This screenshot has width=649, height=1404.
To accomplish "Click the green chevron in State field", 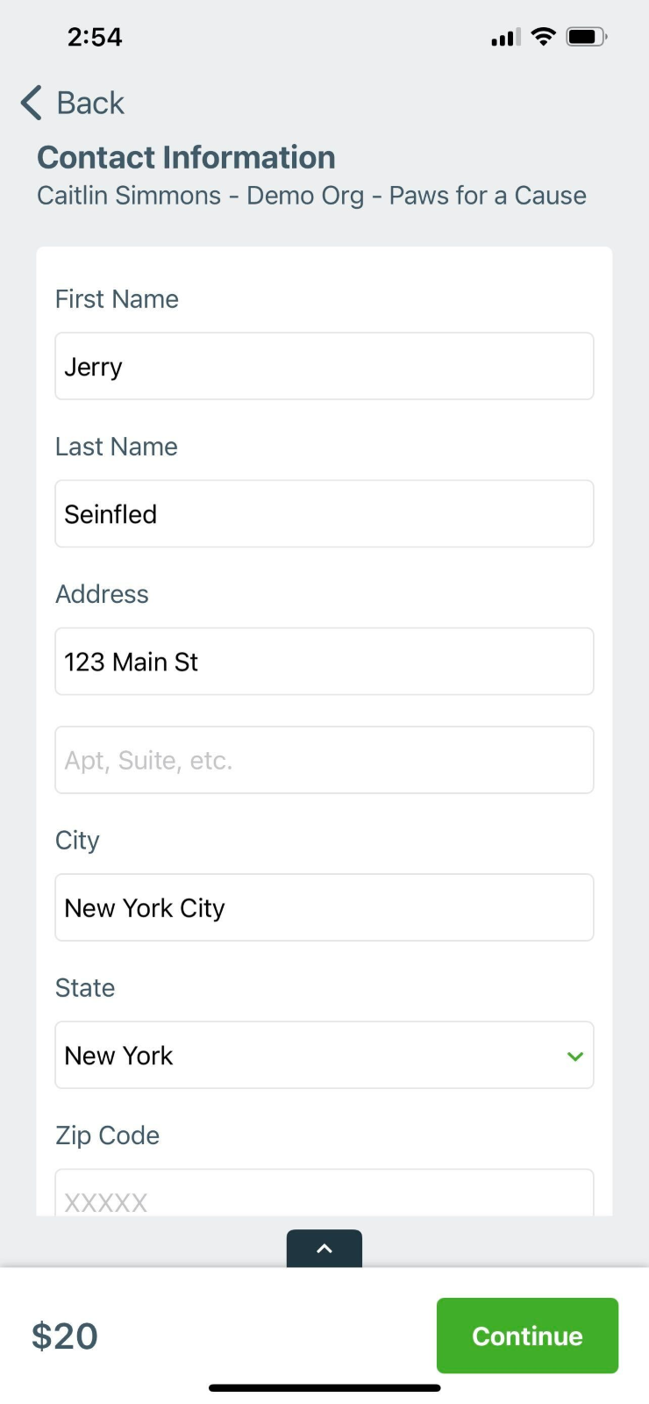I will tap(575, 1056).
